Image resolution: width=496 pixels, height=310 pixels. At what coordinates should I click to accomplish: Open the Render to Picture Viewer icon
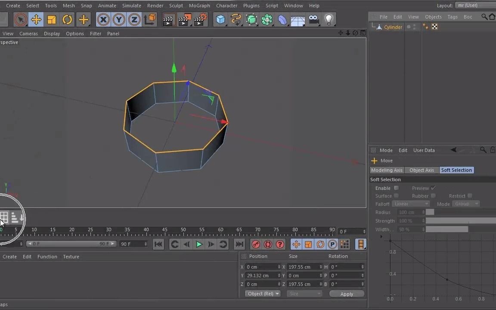pyautogui.click(x=184, y=19)
